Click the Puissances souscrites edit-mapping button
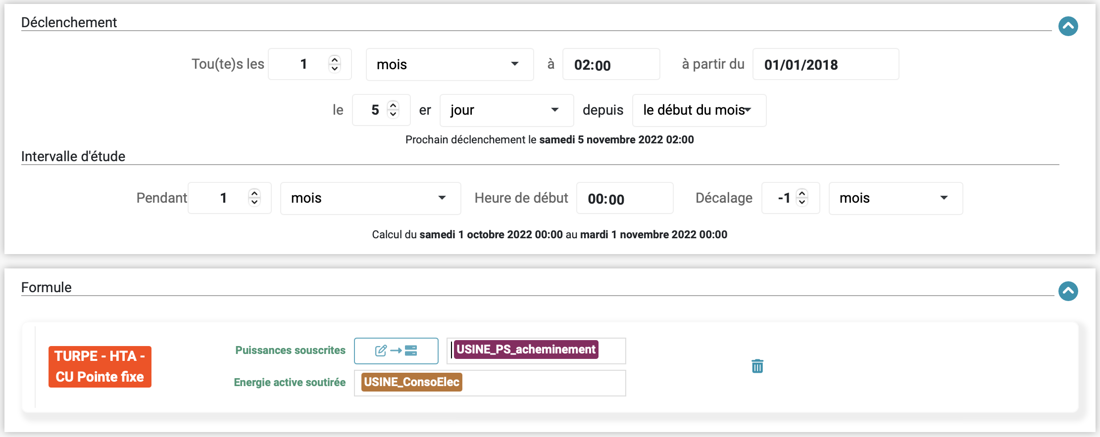 point(396,350)
